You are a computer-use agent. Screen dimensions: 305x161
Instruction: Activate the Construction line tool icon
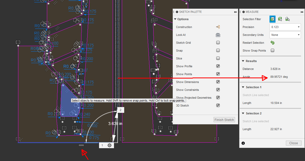coord(218,27)
